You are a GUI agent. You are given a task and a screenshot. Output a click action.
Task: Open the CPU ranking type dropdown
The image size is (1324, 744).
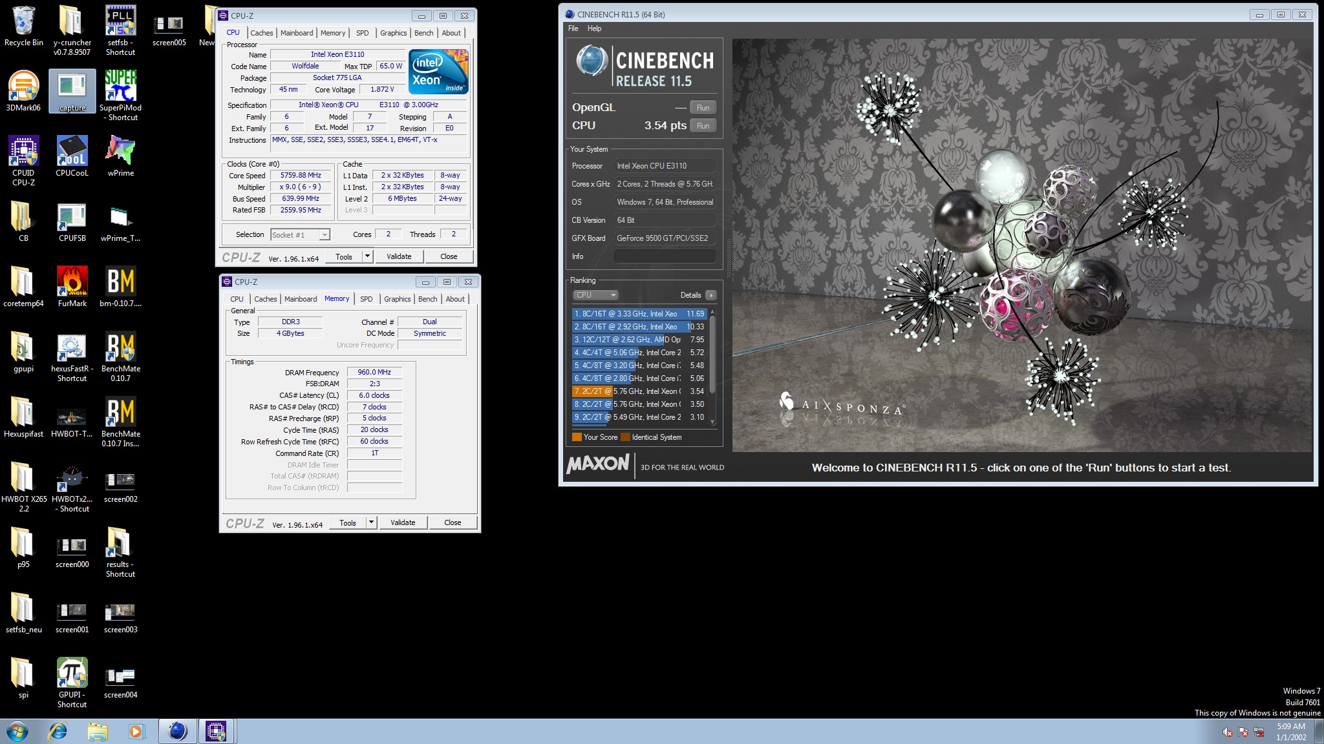click(595, 295)
